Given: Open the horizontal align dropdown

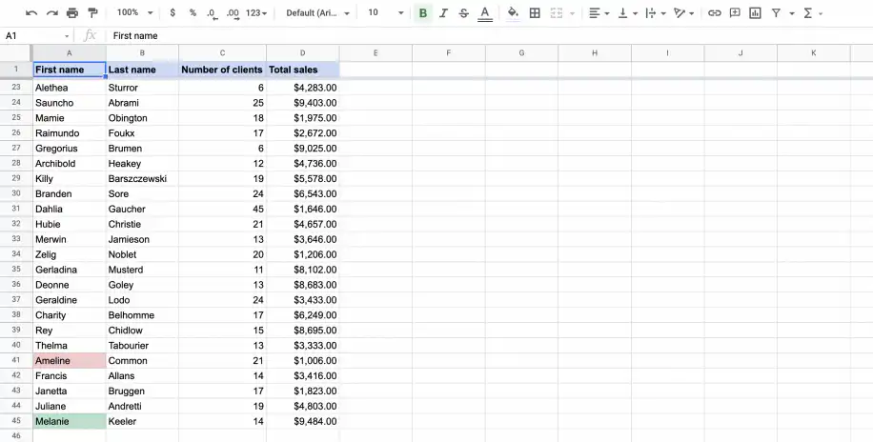Looking at the screenshot, I should (x=599, y=12).
